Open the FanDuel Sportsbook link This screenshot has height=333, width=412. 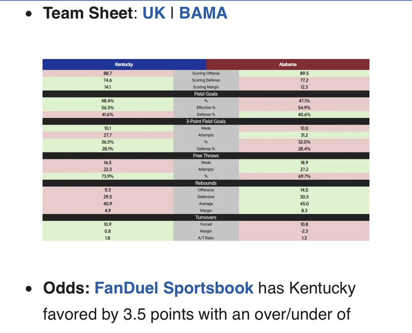174,288
